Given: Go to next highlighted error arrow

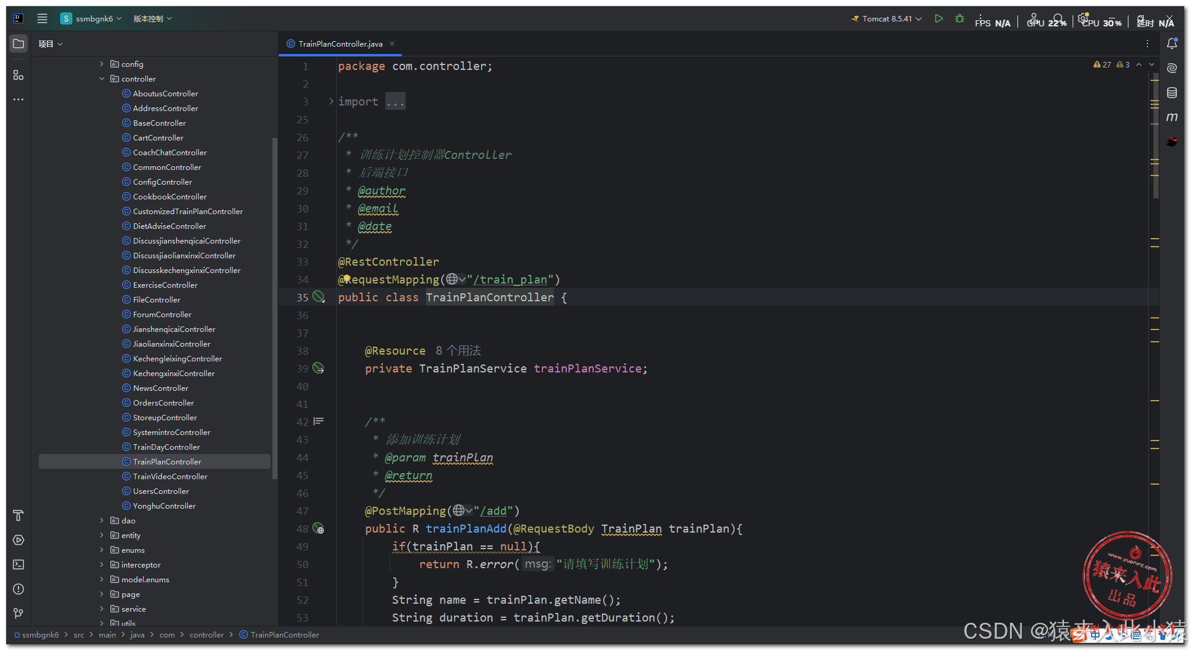Looking at the screenshot, I should [1152, 64].
